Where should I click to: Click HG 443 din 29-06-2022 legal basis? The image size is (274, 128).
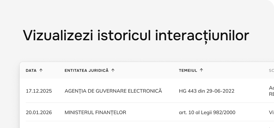[x=207, y=91]
